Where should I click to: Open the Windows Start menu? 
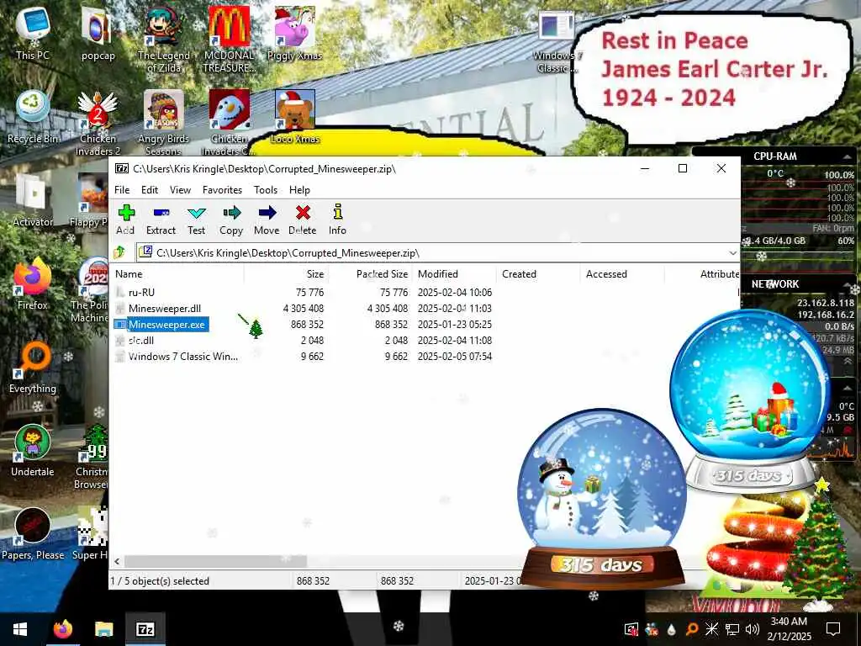click(x=20, y=629)
